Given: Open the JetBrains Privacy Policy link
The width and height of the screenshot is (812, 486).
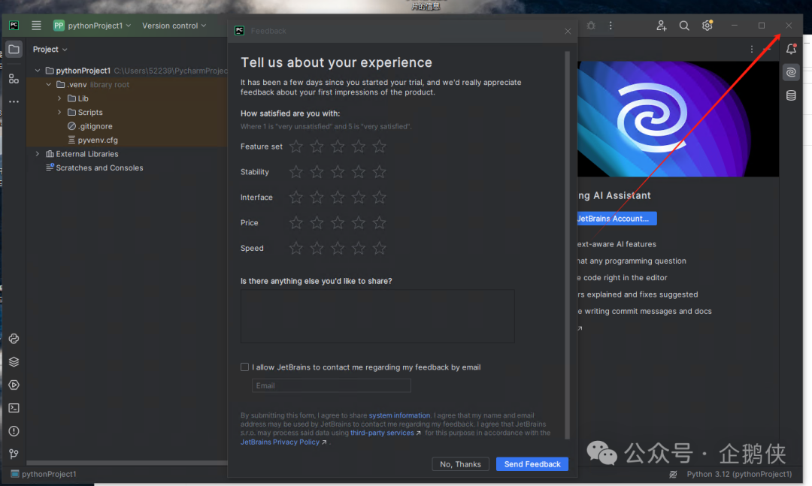Looking at the screenshot, I should [x=280, y=442].
